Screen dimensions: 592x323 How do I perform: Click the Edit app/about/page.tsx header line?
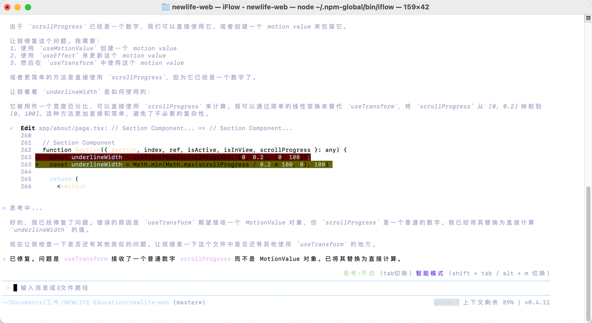(x=156, y=128)
